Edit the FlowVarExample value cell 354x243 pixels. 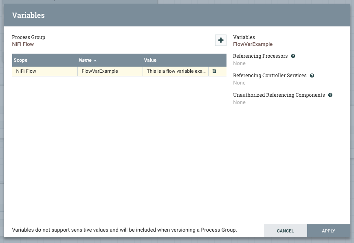pos(175,71)
